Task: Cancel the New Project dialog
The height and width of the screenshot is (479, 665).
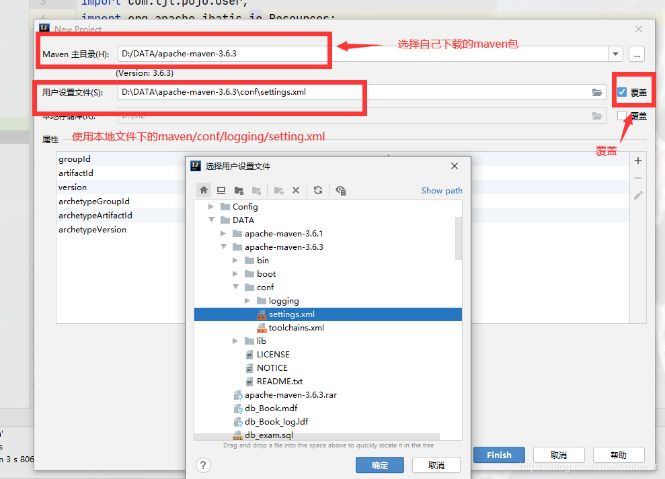Action: 559,455
